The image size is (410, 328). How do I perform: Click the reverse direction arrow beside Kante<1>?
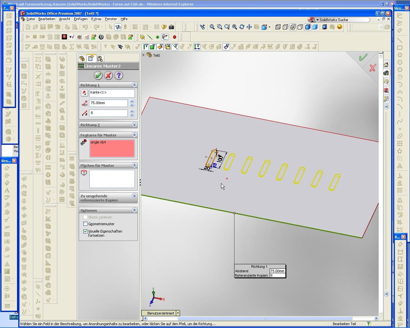[x=84, y=93]
